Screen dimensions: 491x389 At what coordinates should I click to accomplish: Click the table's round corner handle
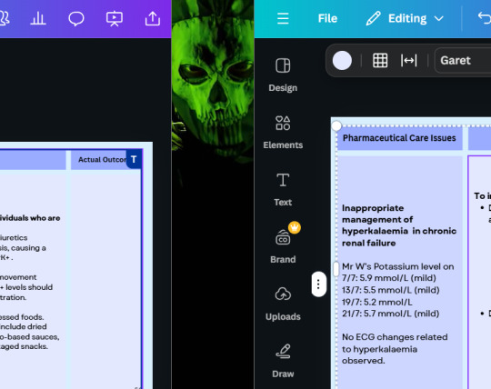pos(336,125)
